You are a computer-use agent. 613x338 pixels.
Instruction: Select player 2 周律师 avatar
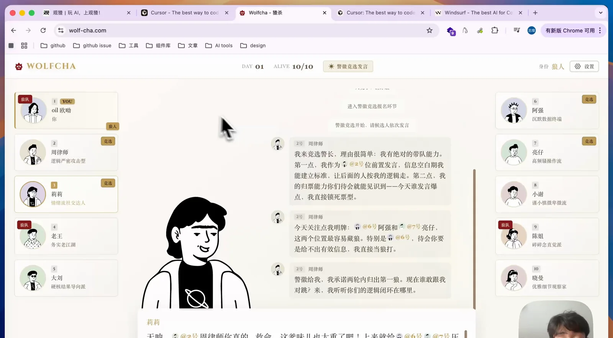click(x=33, y=152)
